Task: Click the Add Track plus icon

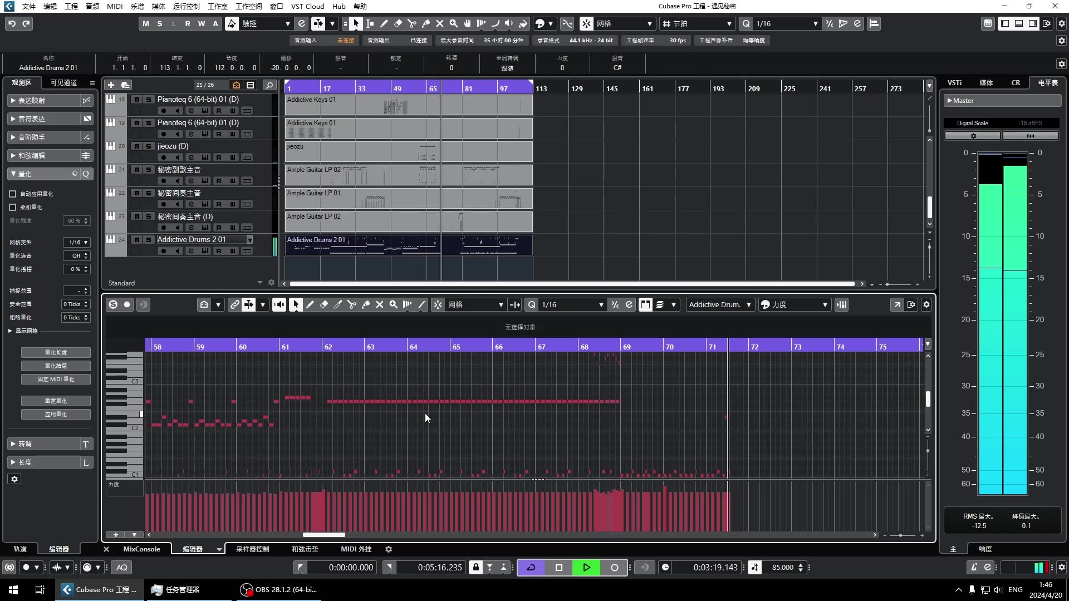Action: coord(111,85)
